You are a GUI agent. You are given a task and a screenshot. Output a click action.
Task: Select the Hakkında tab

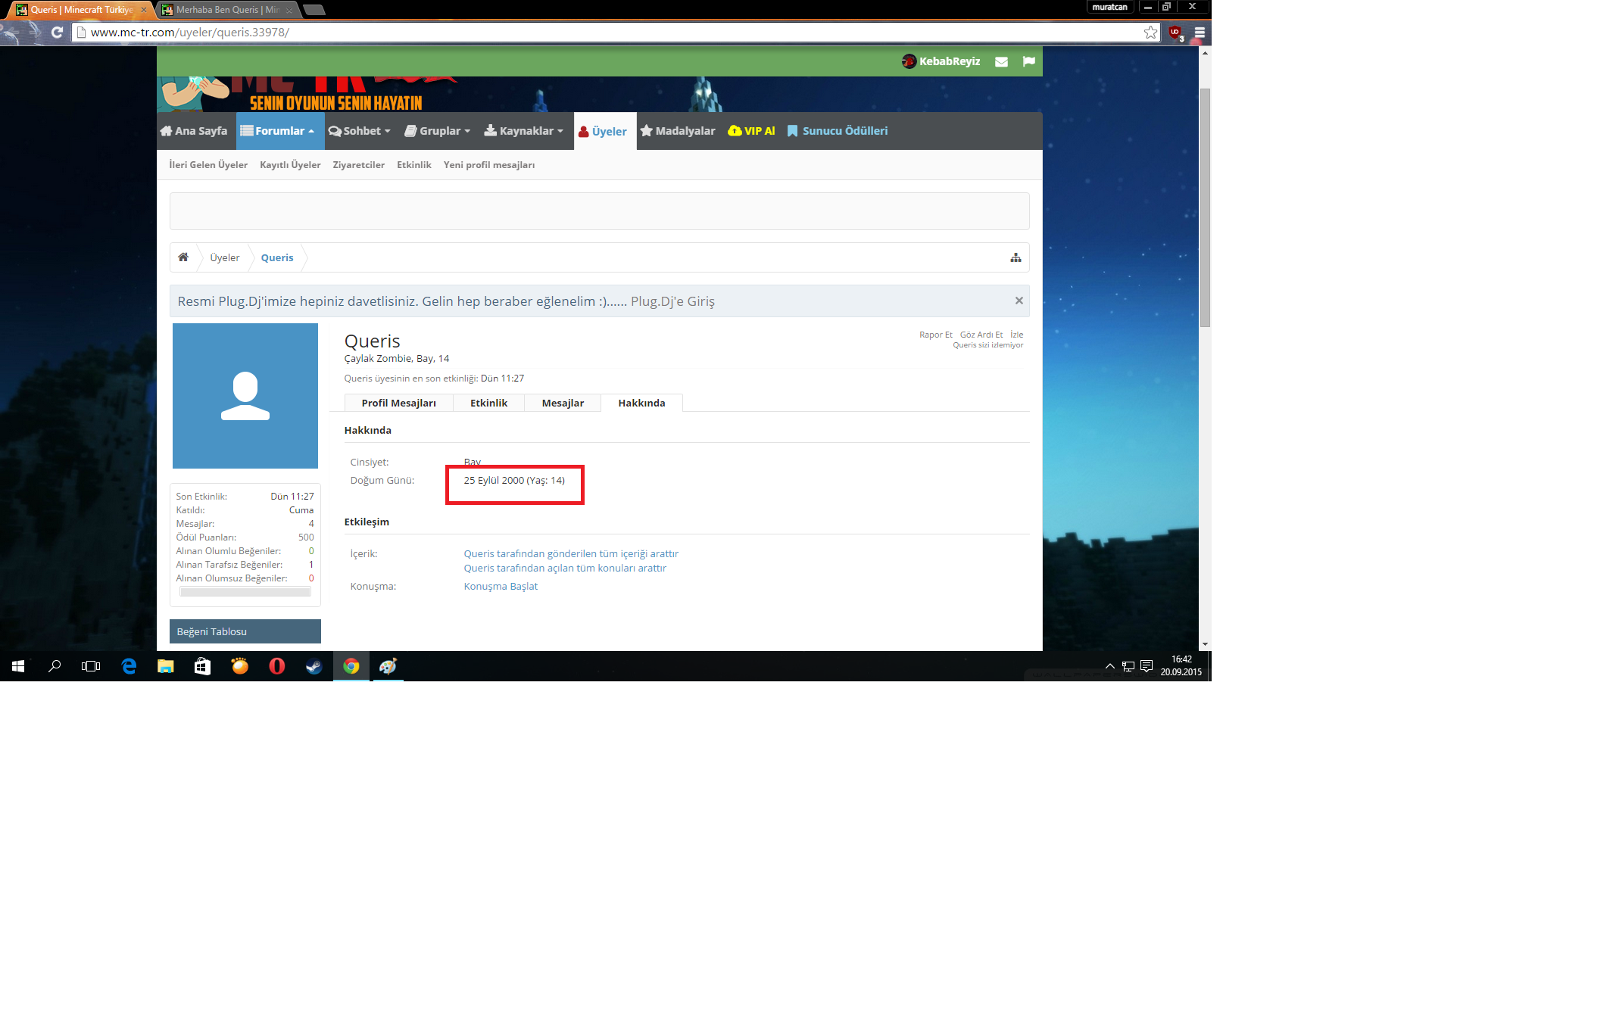(641, 403)
